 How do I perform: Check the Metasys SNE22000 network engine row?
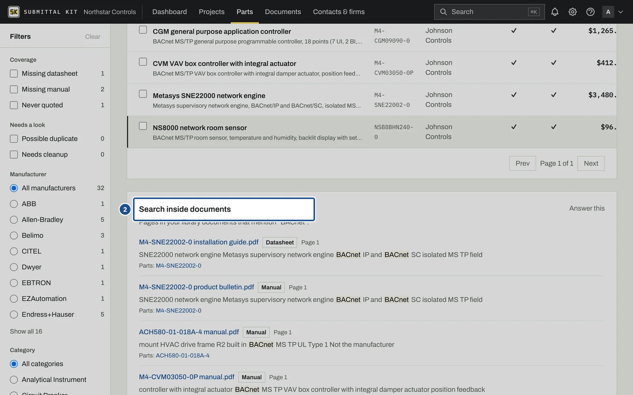143,94
